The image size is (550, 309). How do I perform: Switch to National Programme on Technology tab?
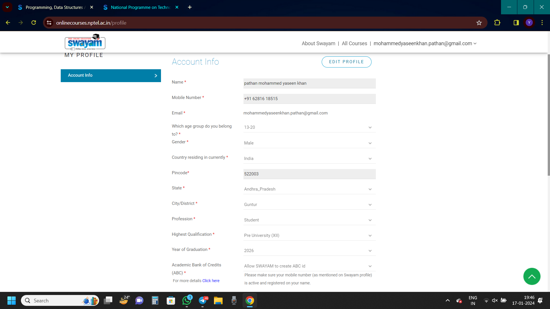(x=140, y=7)
